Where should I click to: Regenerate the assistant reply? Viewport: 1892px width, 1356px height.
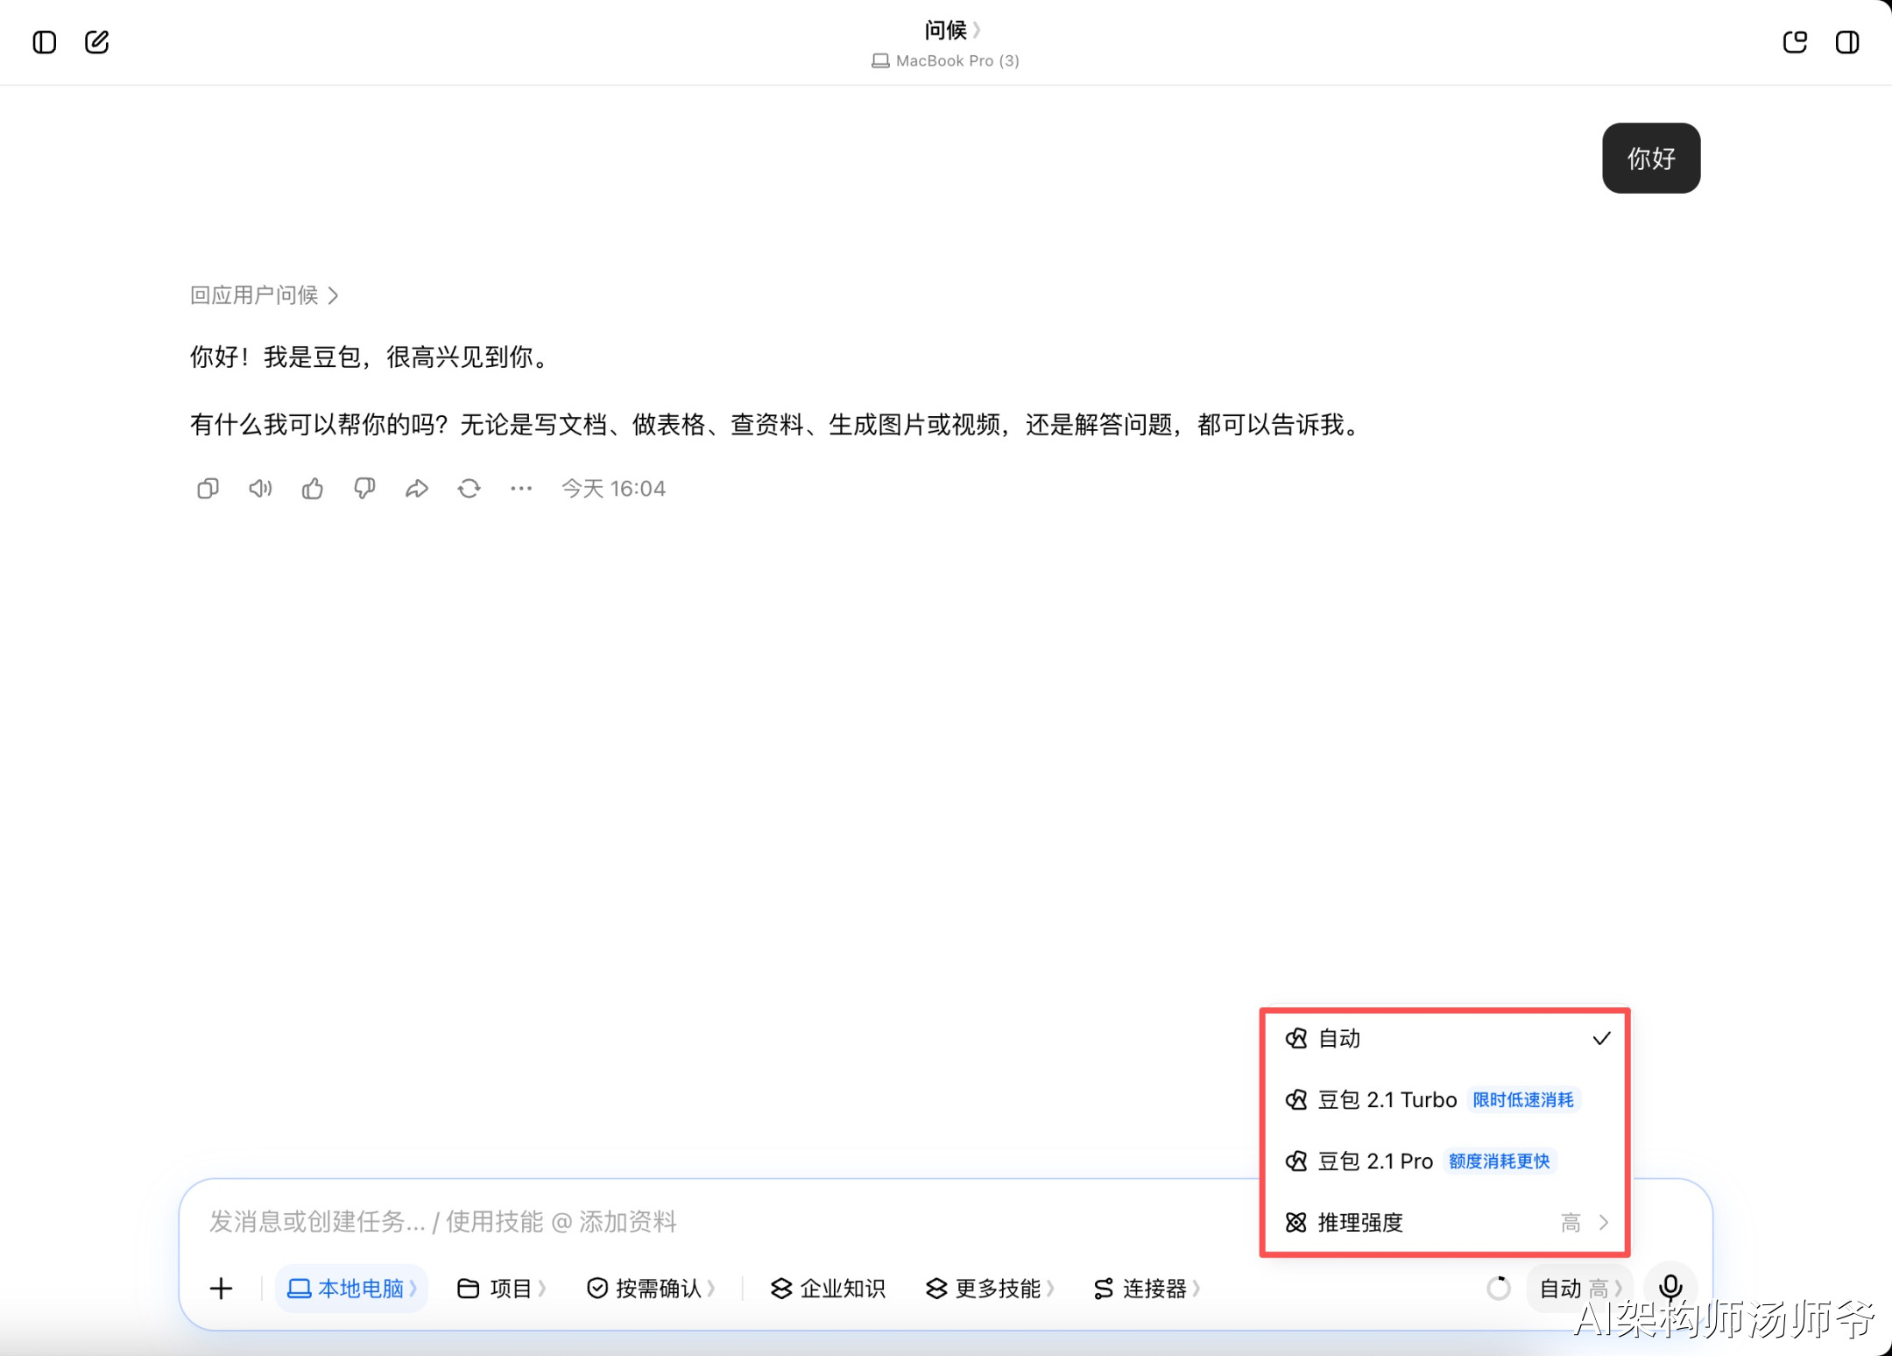469,488
